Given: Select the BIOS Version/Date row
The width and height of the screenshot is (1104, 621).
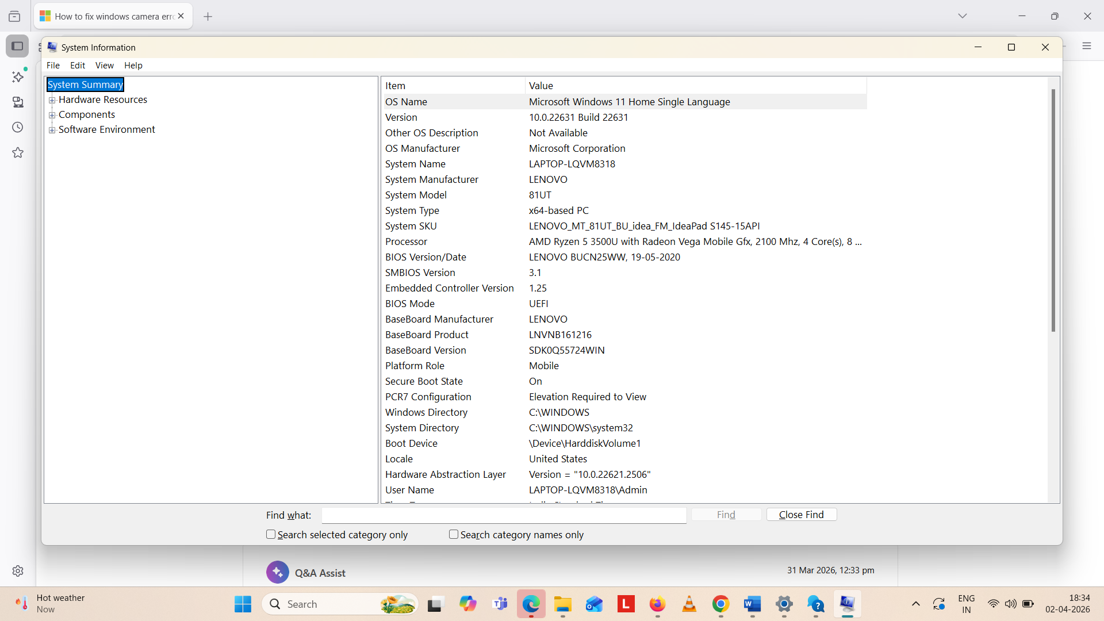Looking at the screenshot, I should point(625,257).
